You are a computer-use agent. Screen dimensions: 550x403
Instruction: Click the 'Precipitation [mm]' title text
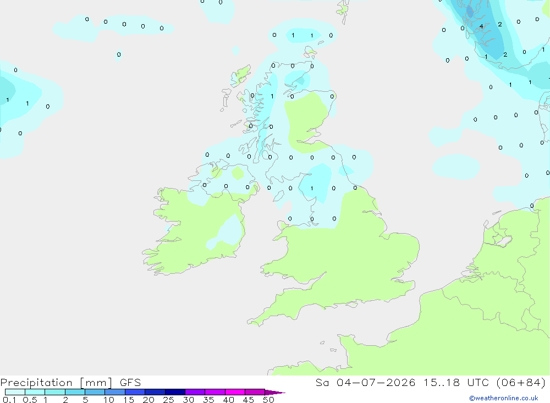coord(56,383)
